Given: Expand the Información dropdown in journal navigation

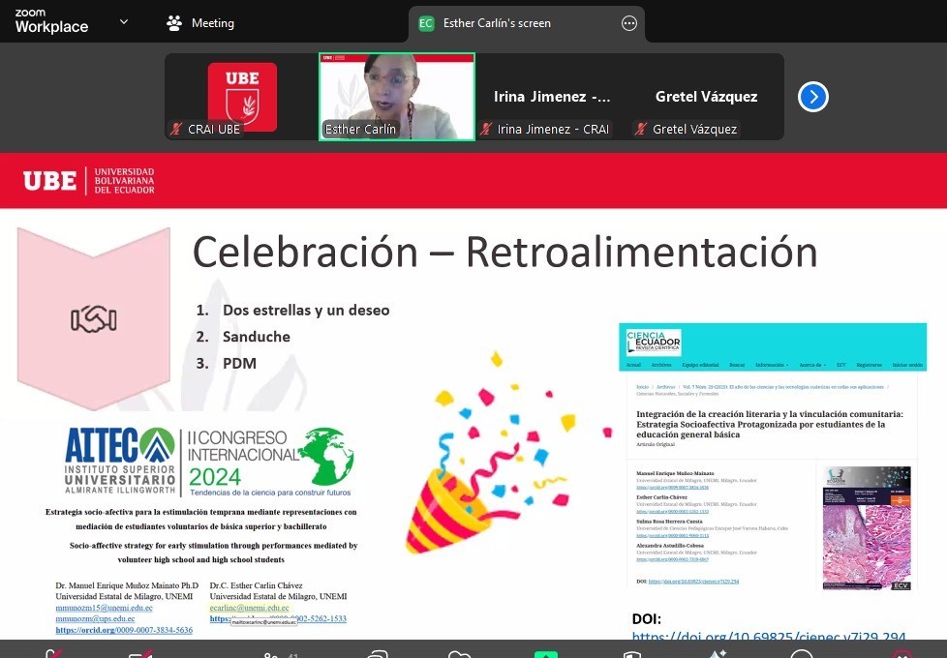Looking at the screenshot, I should [771, 365].
